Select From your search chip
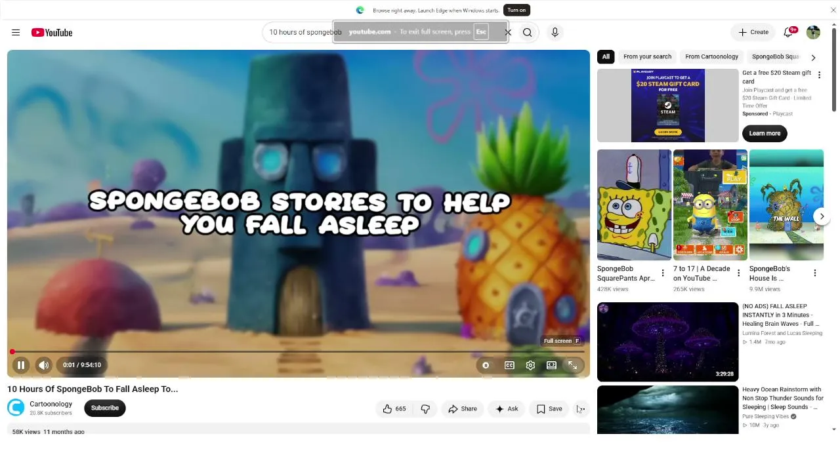Image resolution: width=840 pixels, height=472 pixels. click(647, 57)
